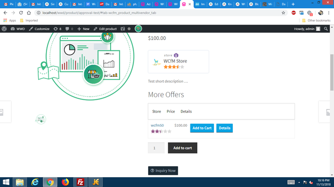Screen dimensions: 334x187
Task: Open the theme Customize option
Action: [39, 29]
